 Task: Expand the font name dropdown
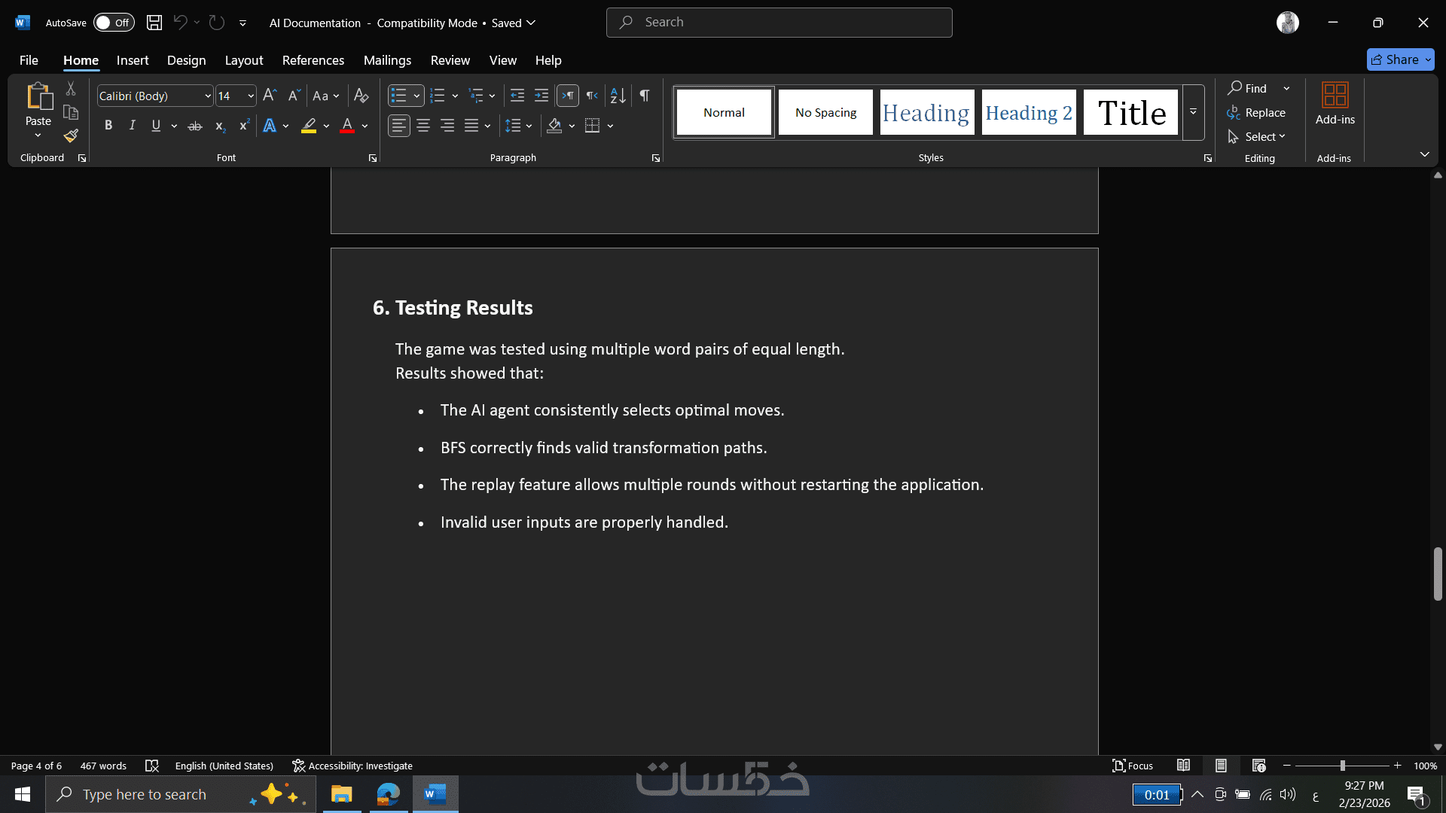coord(208,96)
